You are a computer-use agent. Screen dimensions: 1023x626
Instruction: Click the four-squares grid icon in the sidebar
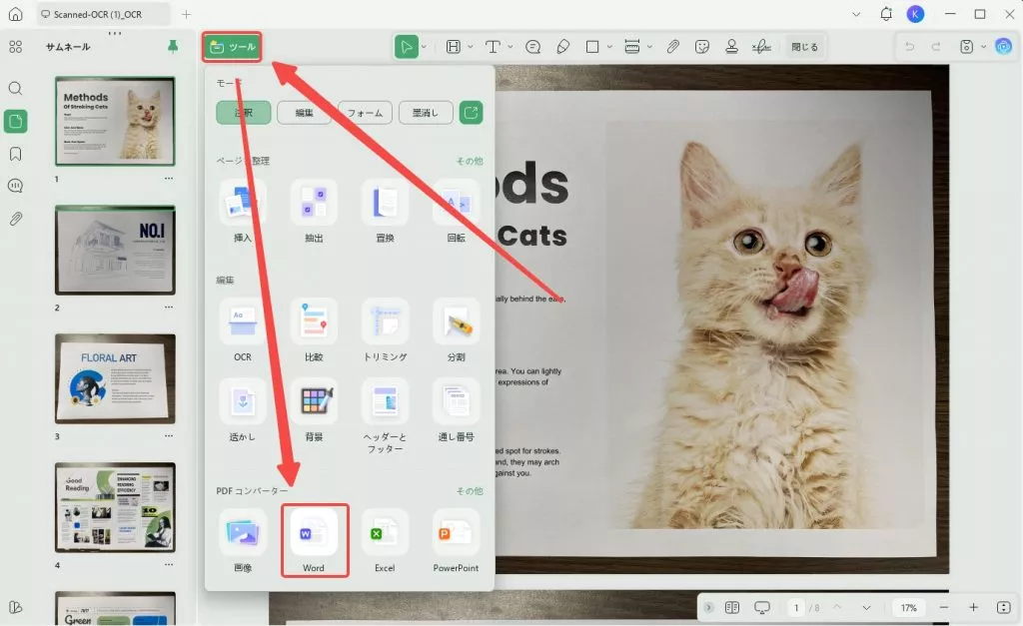pos(15,47)
